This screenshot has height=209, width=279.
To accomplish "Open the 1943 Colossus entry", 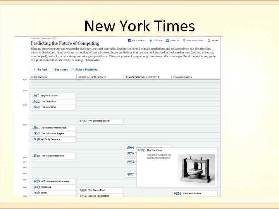I will 53,187.
